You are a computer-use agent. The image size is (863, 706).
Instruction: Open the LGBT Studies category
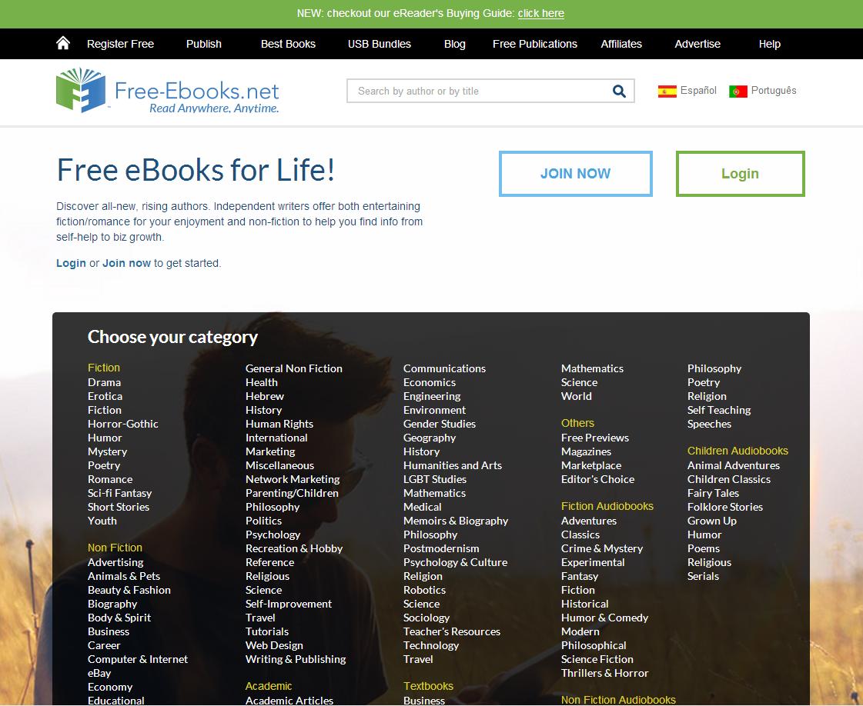click(435, 479)
